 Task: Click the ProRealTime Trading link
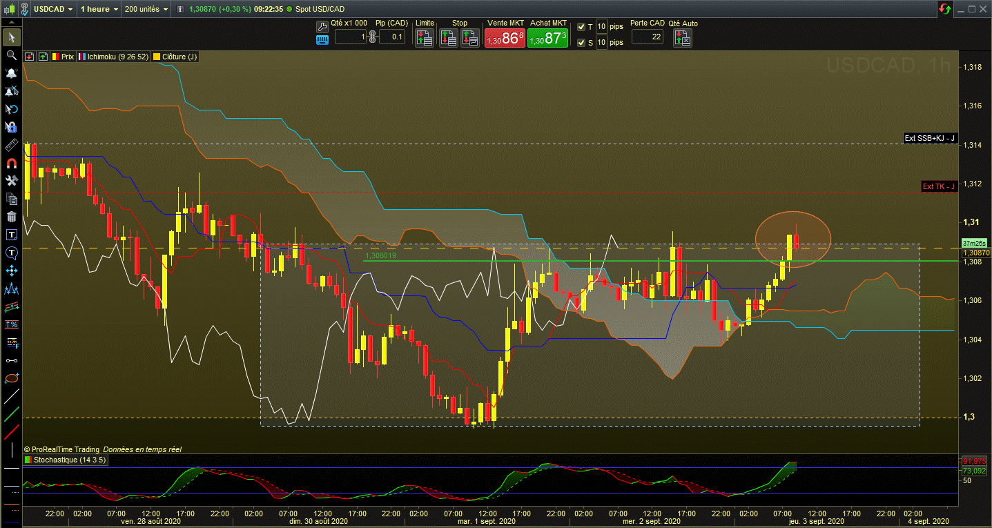66,449
